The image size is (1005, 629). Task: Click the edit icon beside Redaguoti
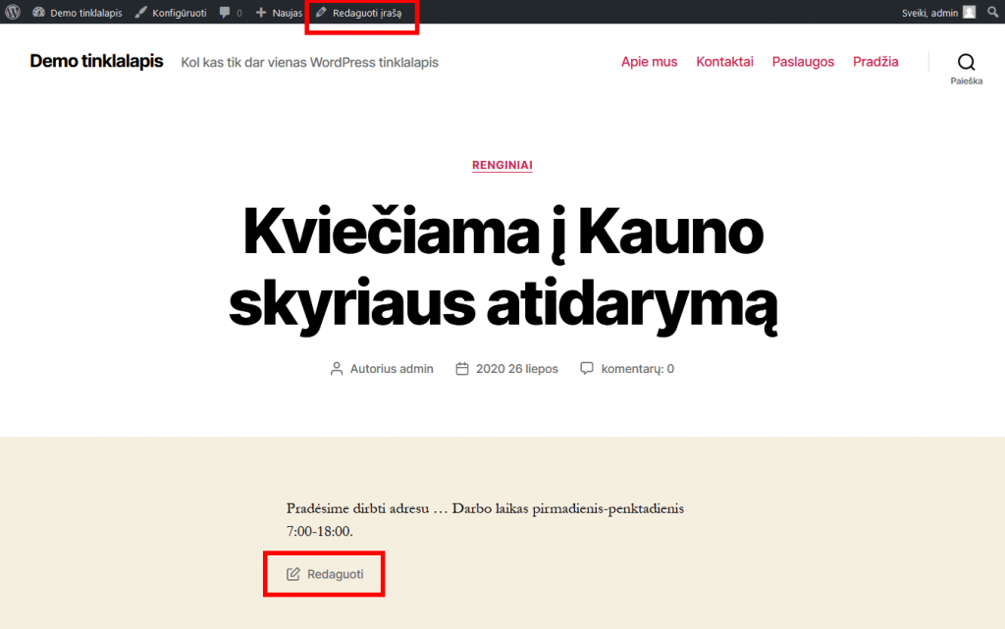tap(292, 574)
